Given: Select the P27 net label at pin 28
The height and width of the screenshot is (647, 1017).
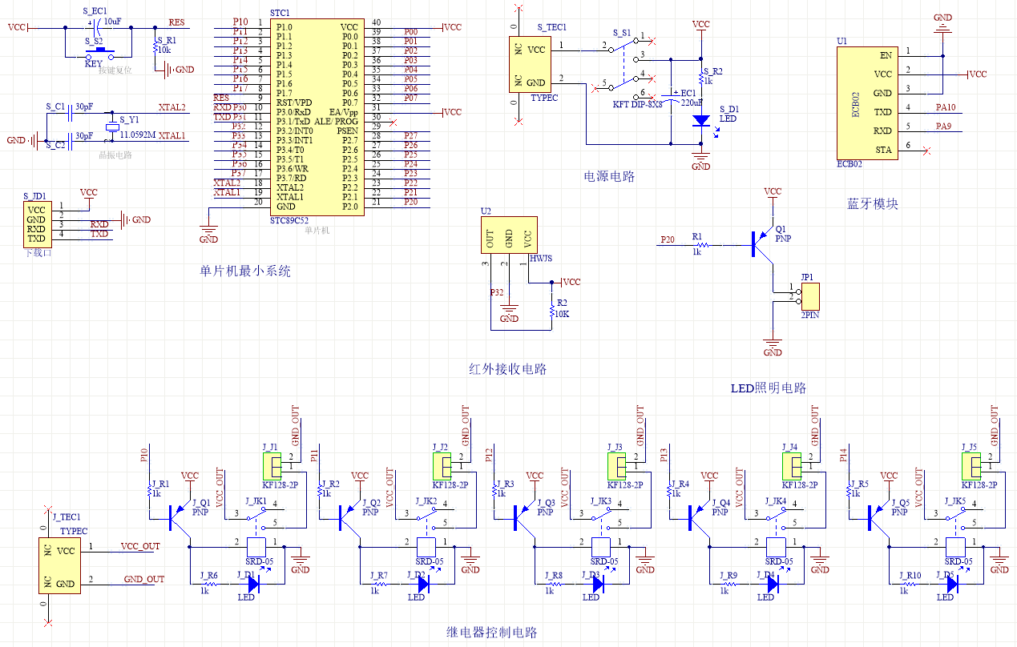Looking at the screenshot, I should coord(410,135).
